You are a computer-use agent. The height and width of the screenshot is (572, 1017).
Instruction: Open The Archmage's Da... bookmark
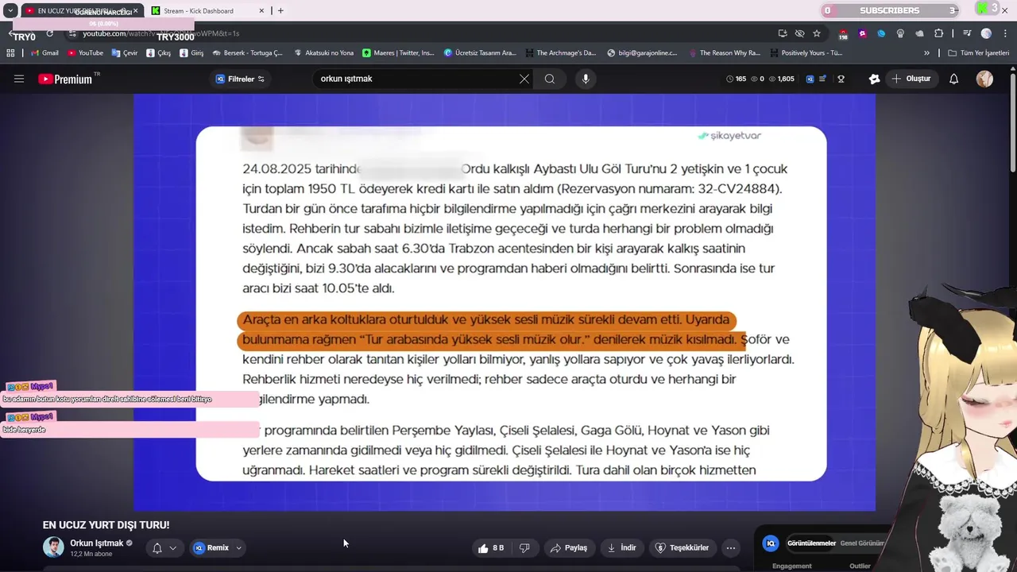(x=560, y=53)
